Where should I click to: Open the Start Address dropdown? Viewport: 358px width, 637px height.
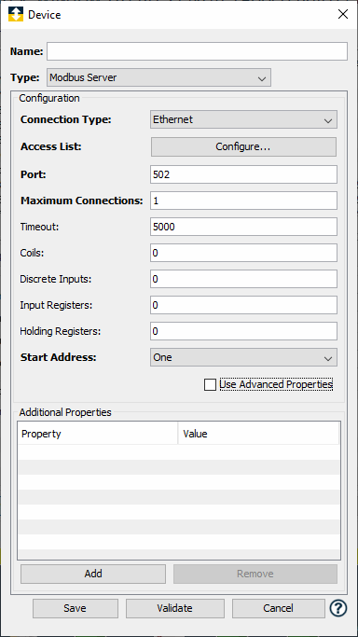[x=243, y=357]
